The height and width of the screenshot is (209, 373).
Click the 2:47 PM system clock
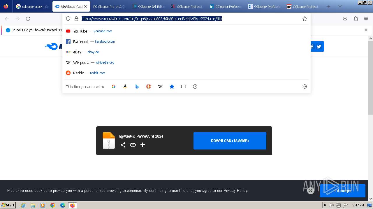coord(358,205)
